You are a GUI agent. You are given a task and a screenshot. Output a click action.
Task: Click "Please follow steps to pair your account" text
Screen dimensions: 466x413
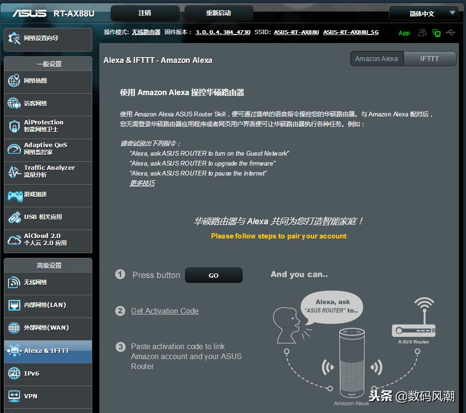(x=279, y=236)
